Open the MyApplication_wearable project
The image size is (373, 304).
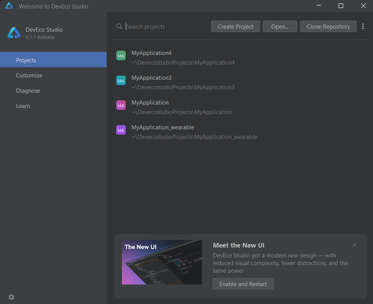(x=240, y=132)
